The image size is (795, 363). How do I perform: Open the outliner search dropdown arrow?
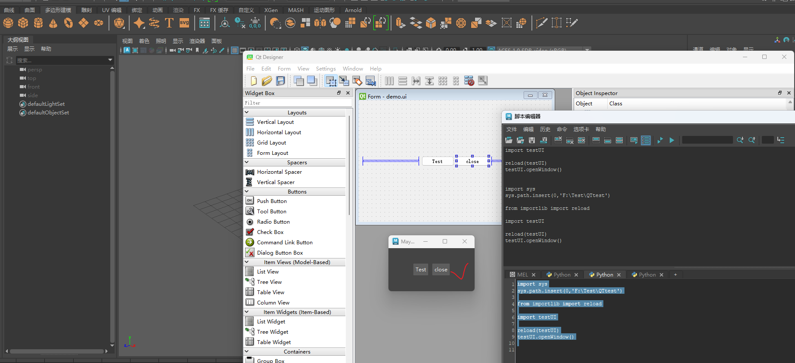pyautogui.click(x=110, y=60)
